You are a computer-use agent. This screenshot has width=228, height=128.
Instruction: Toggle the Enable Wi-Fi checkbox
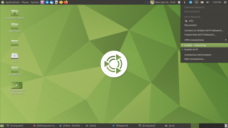pos(204,49)
